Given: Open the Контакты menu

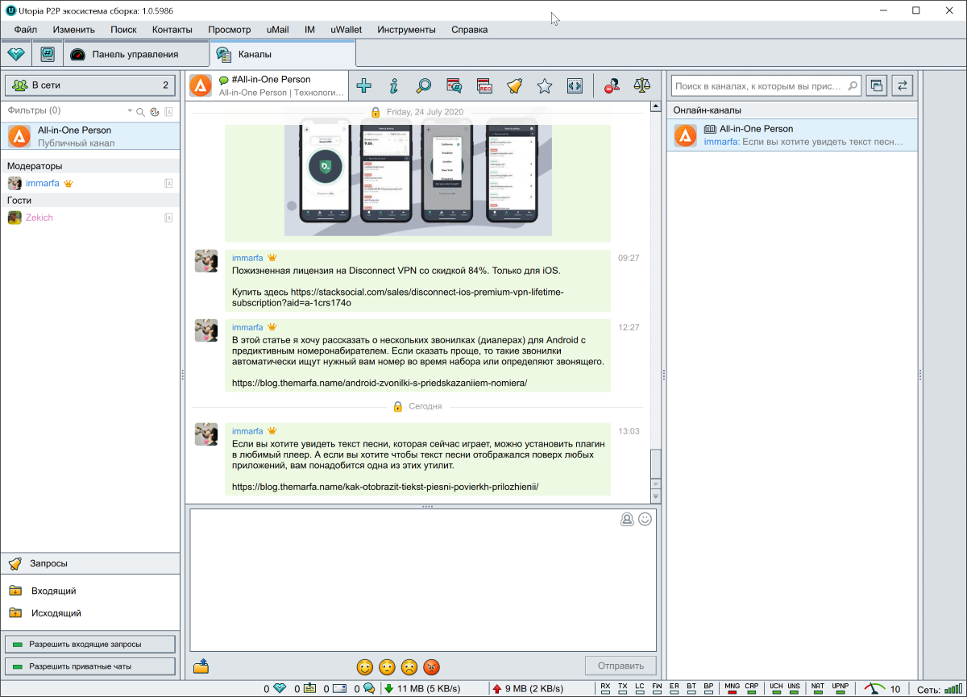Looking at the screenshot, I should click(172, 30).
